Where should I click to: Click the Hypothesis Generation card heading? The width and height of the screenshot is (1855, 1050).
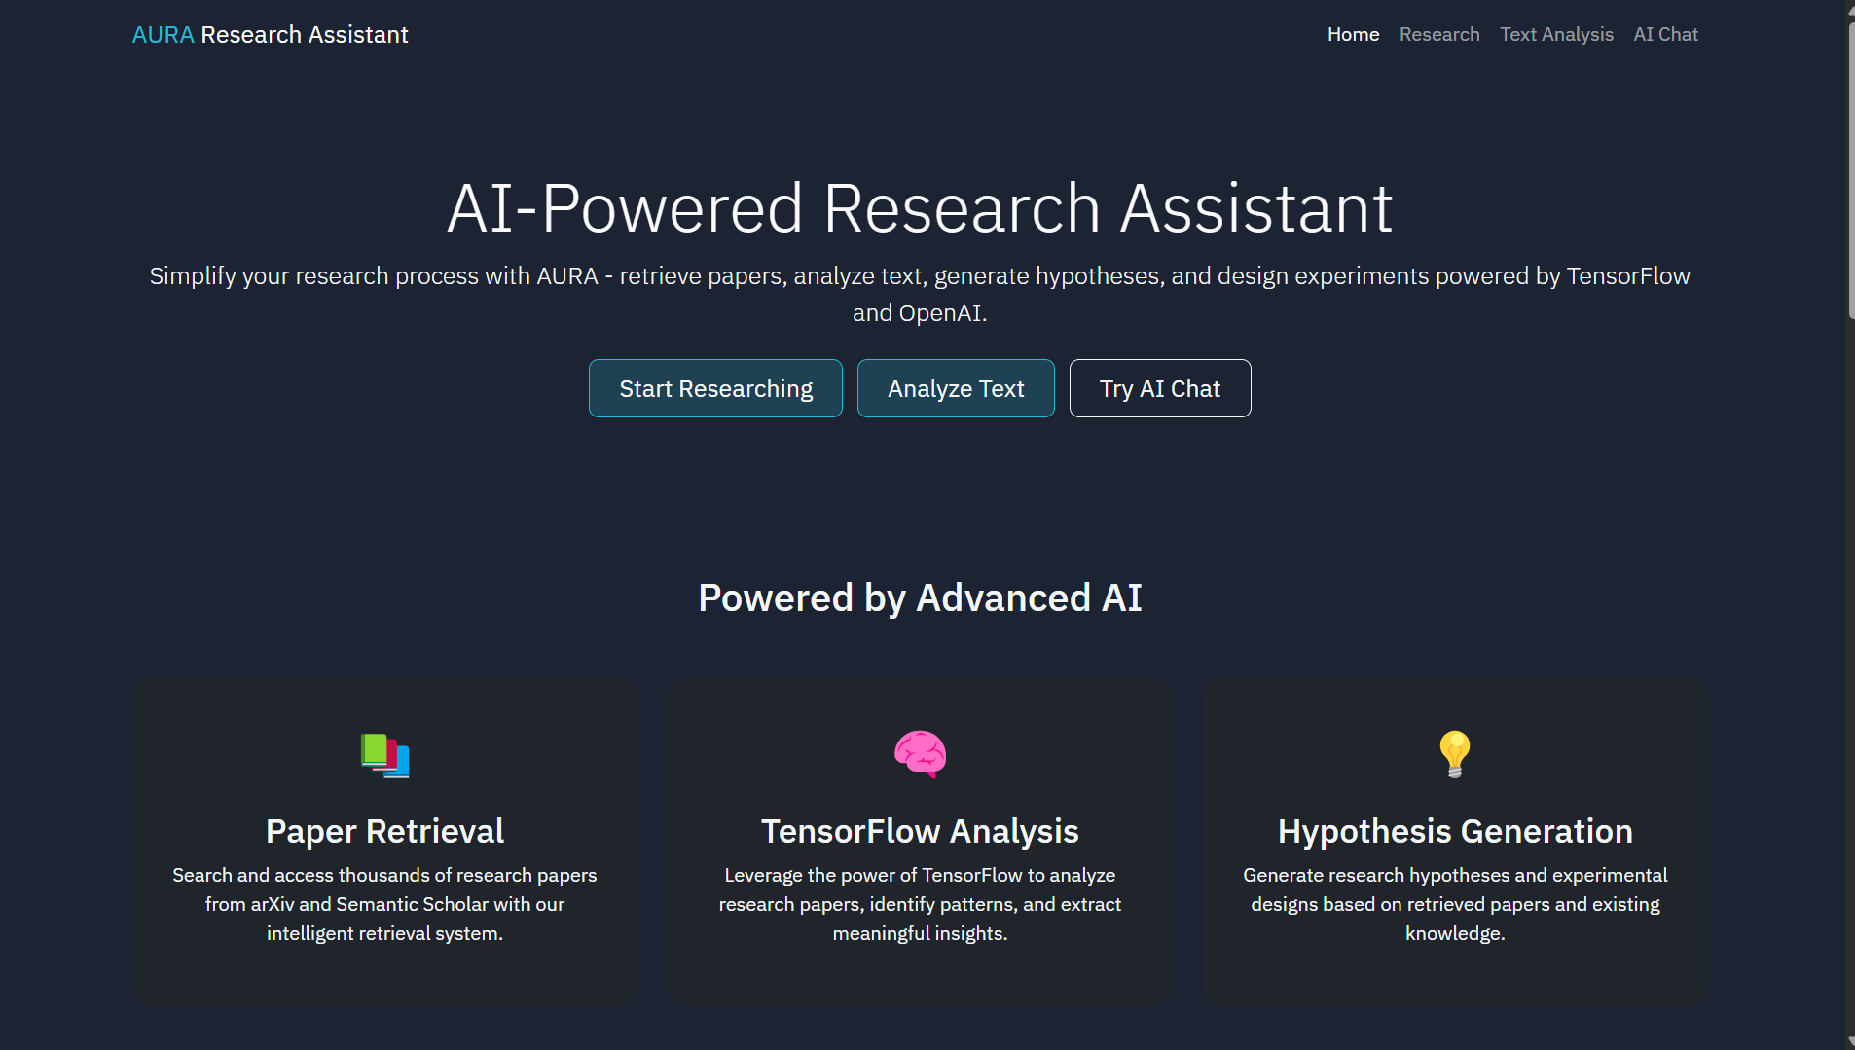pyautogui.click(x=1454, y=831)
